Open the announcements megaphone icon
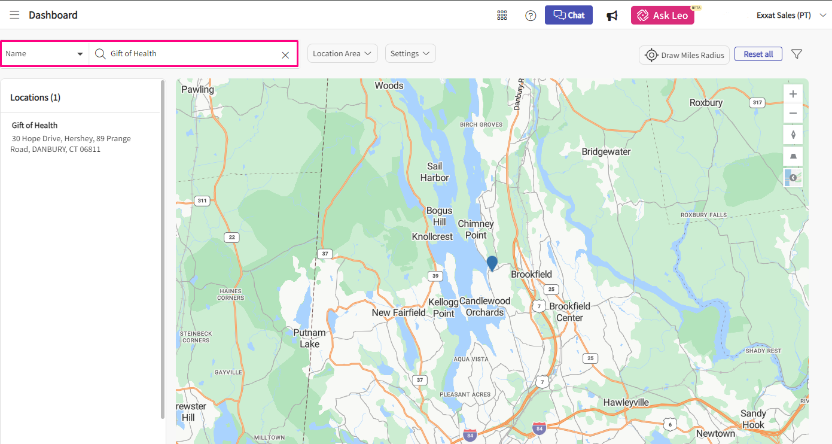Screen dimensions: 832x444 612,16
